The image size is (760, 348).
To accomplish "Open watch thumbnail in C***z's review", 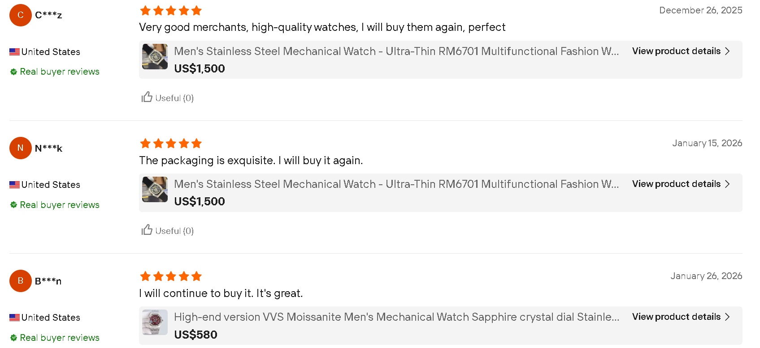I will click(x=155, y=56).
